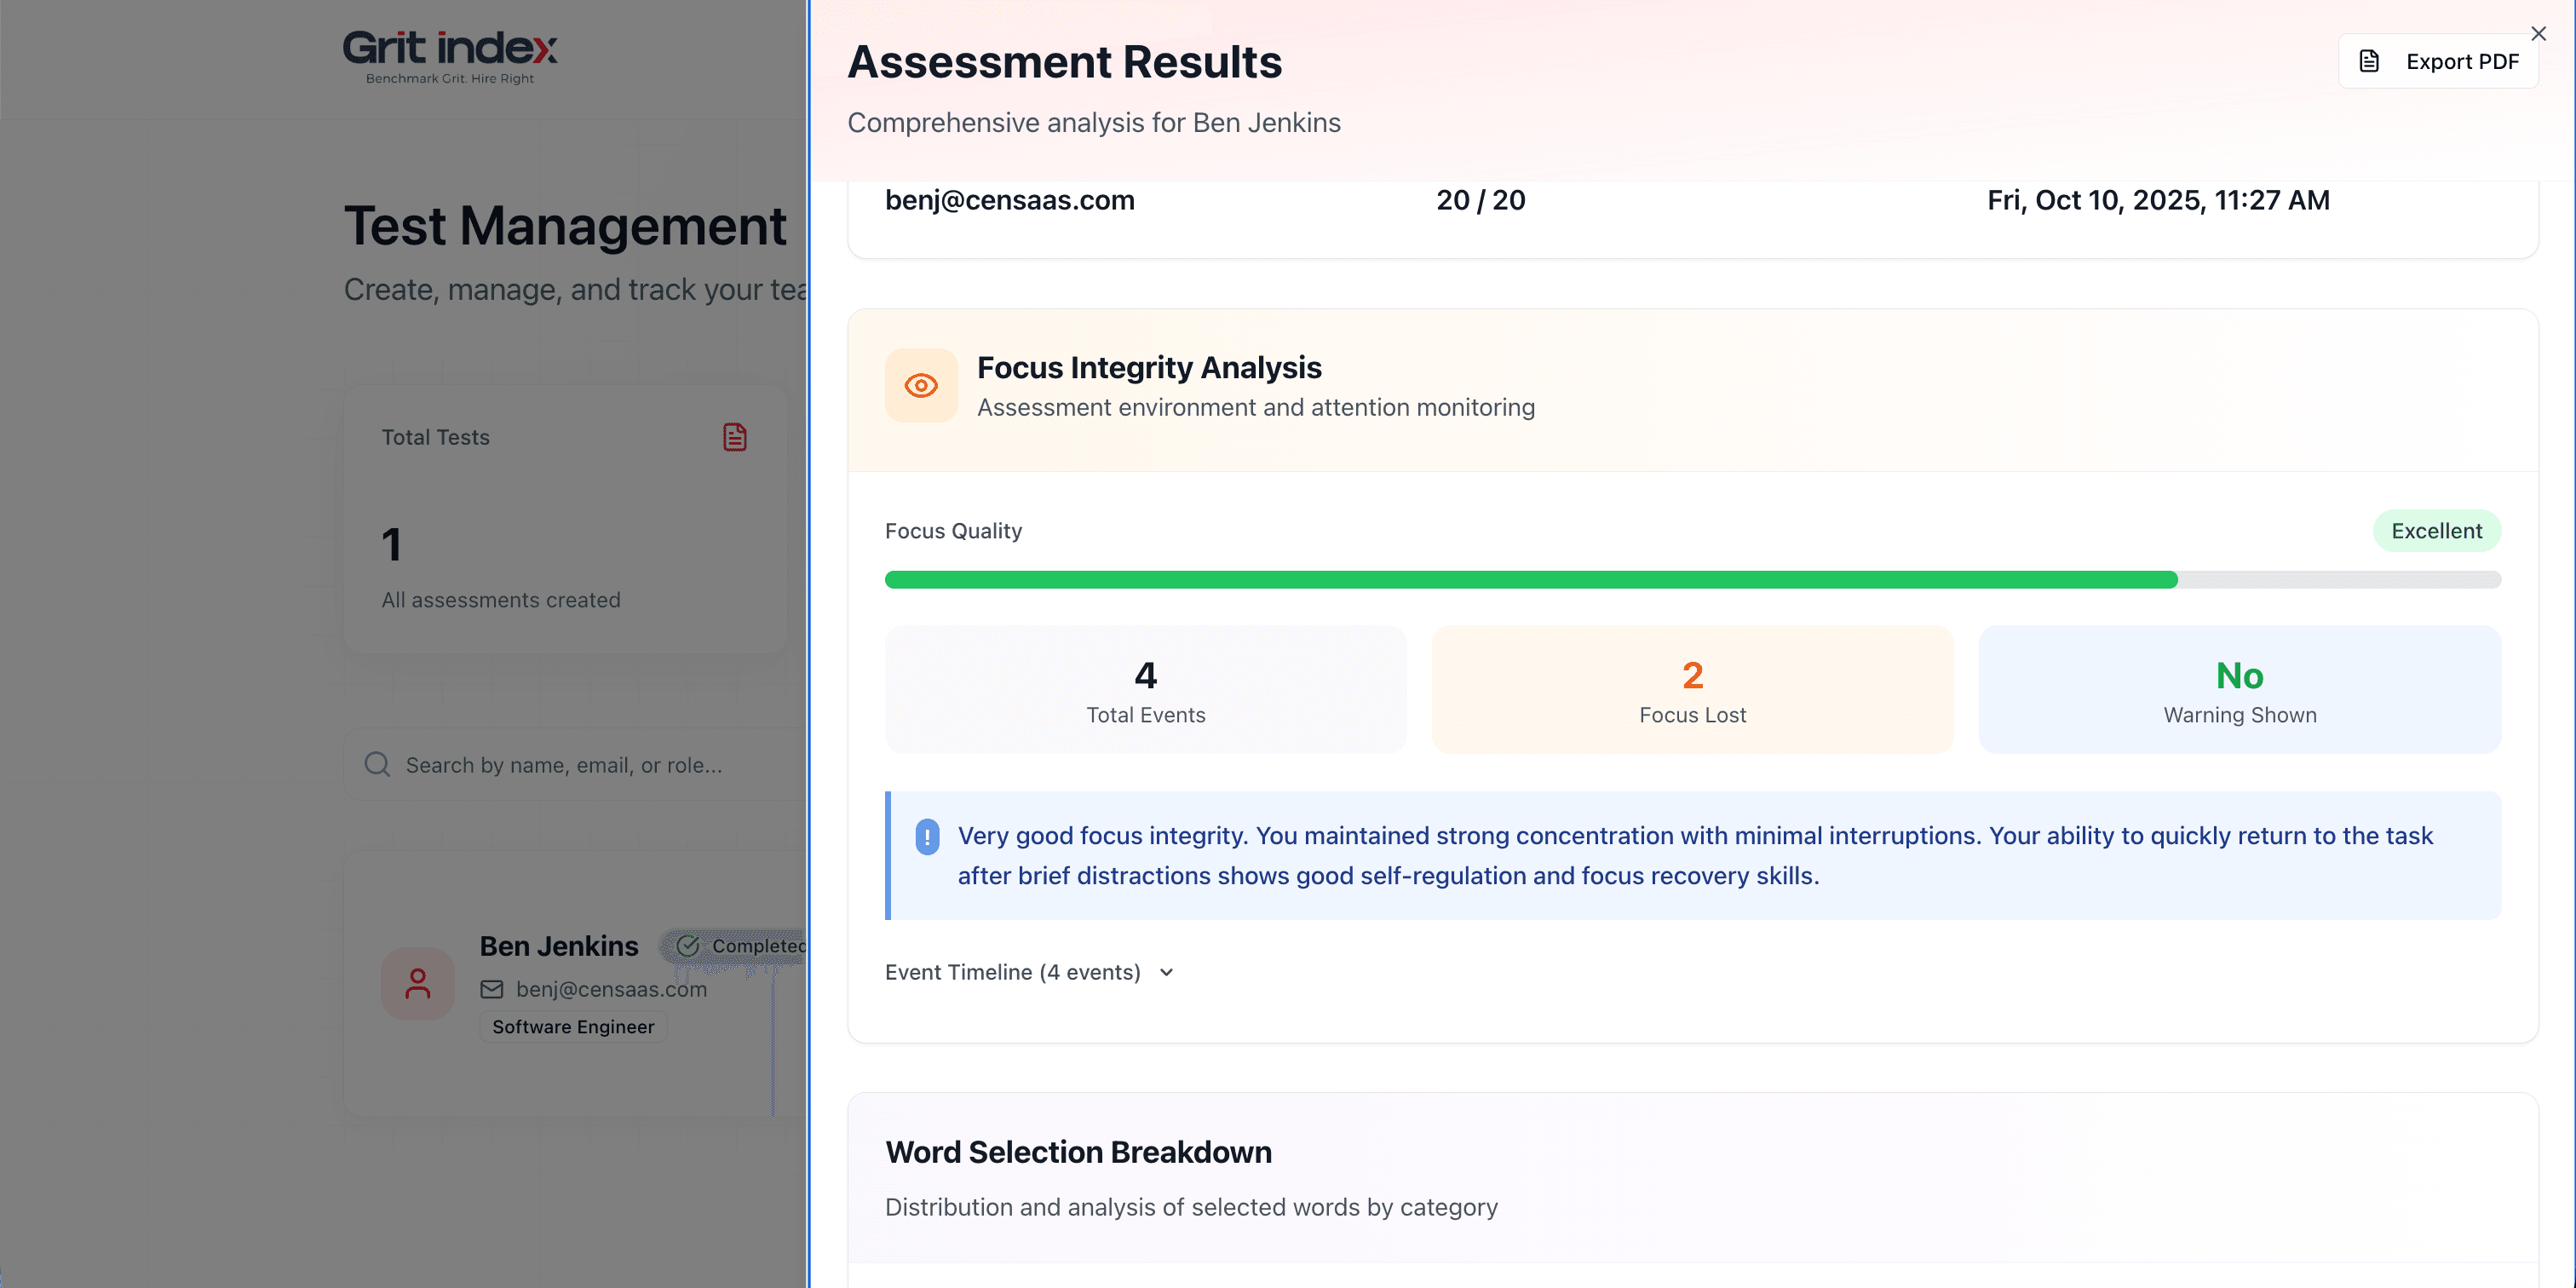
Task: Select the Total Events stat card
Action: pyautogui.click(x=1145, y=690)
